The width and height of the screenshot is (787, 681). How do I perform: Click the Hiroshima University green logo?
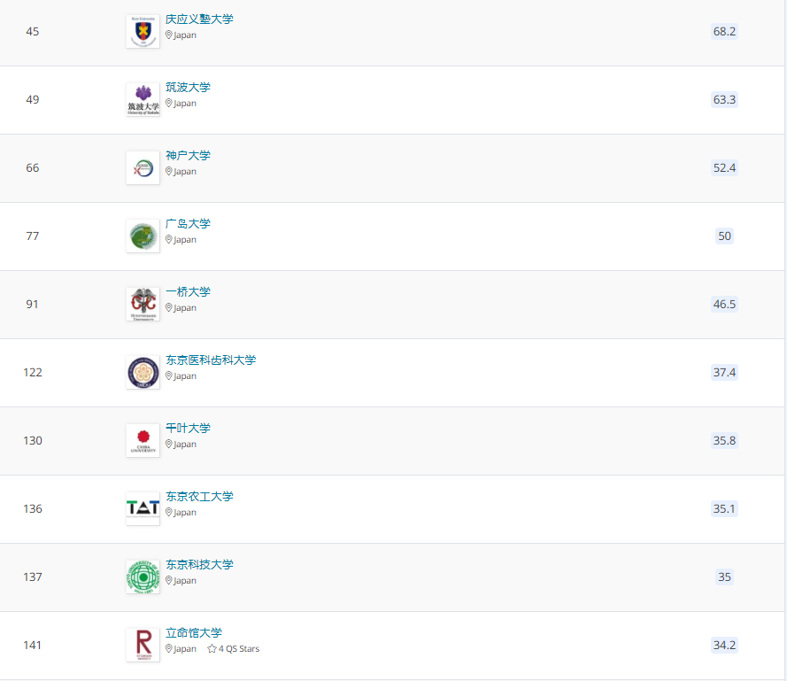click(x=143, y=236)
